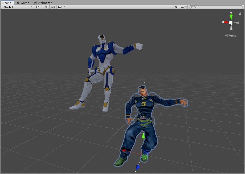245x174 pixels.
Task: Open the scene view tab options menu
Action: [242, 3]
